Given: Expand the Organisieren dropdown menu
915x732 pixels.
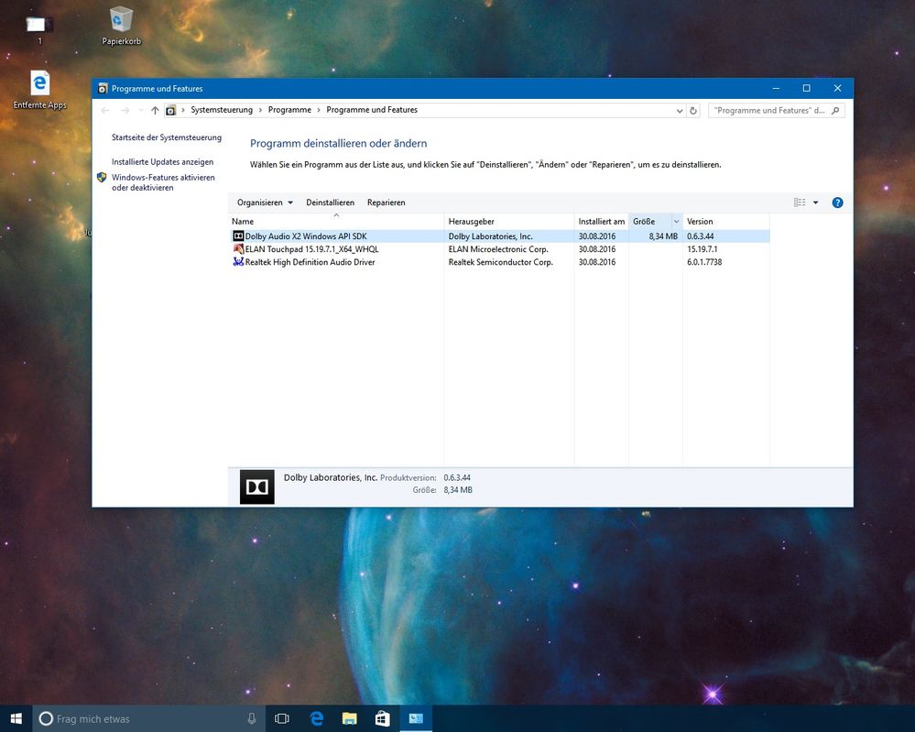Looking at the screenshot, I should pos(265,202).
